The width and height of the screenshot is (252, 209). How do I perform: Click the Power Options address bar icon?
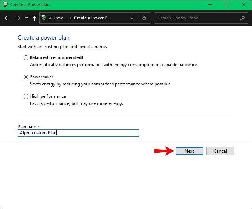point(43,18)
